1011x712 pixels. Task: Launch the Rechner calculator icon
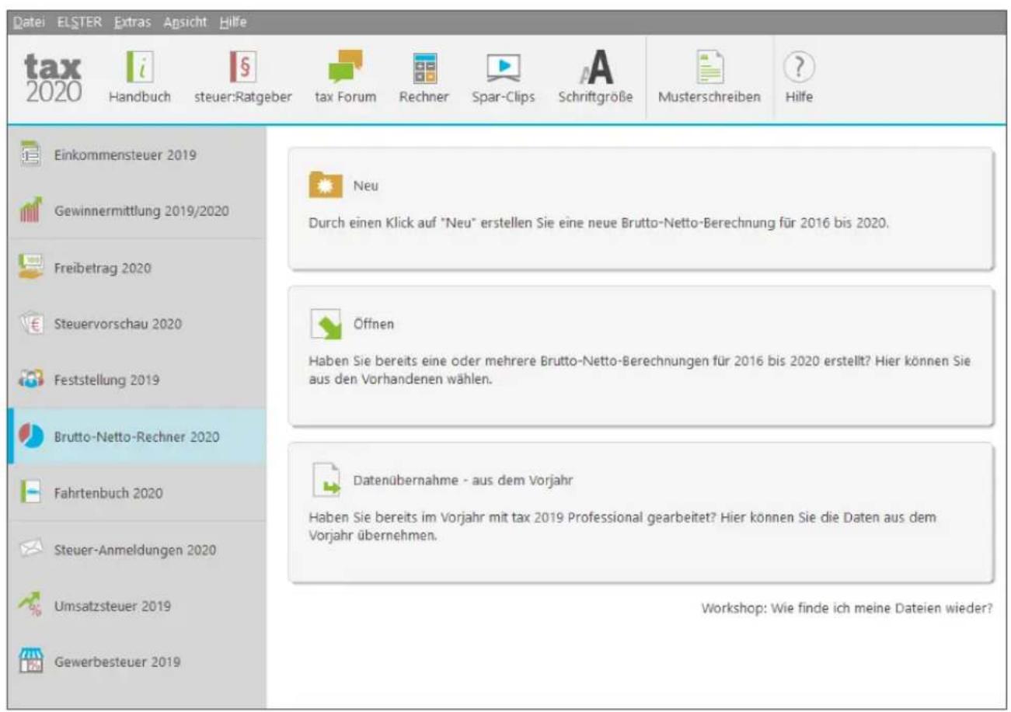tap(424, 68)
